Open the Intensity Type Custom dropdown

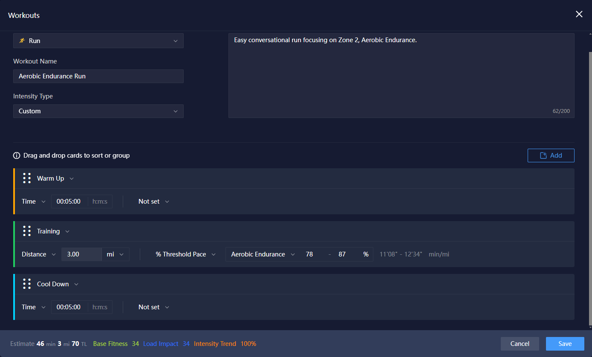tap(98, 111)
